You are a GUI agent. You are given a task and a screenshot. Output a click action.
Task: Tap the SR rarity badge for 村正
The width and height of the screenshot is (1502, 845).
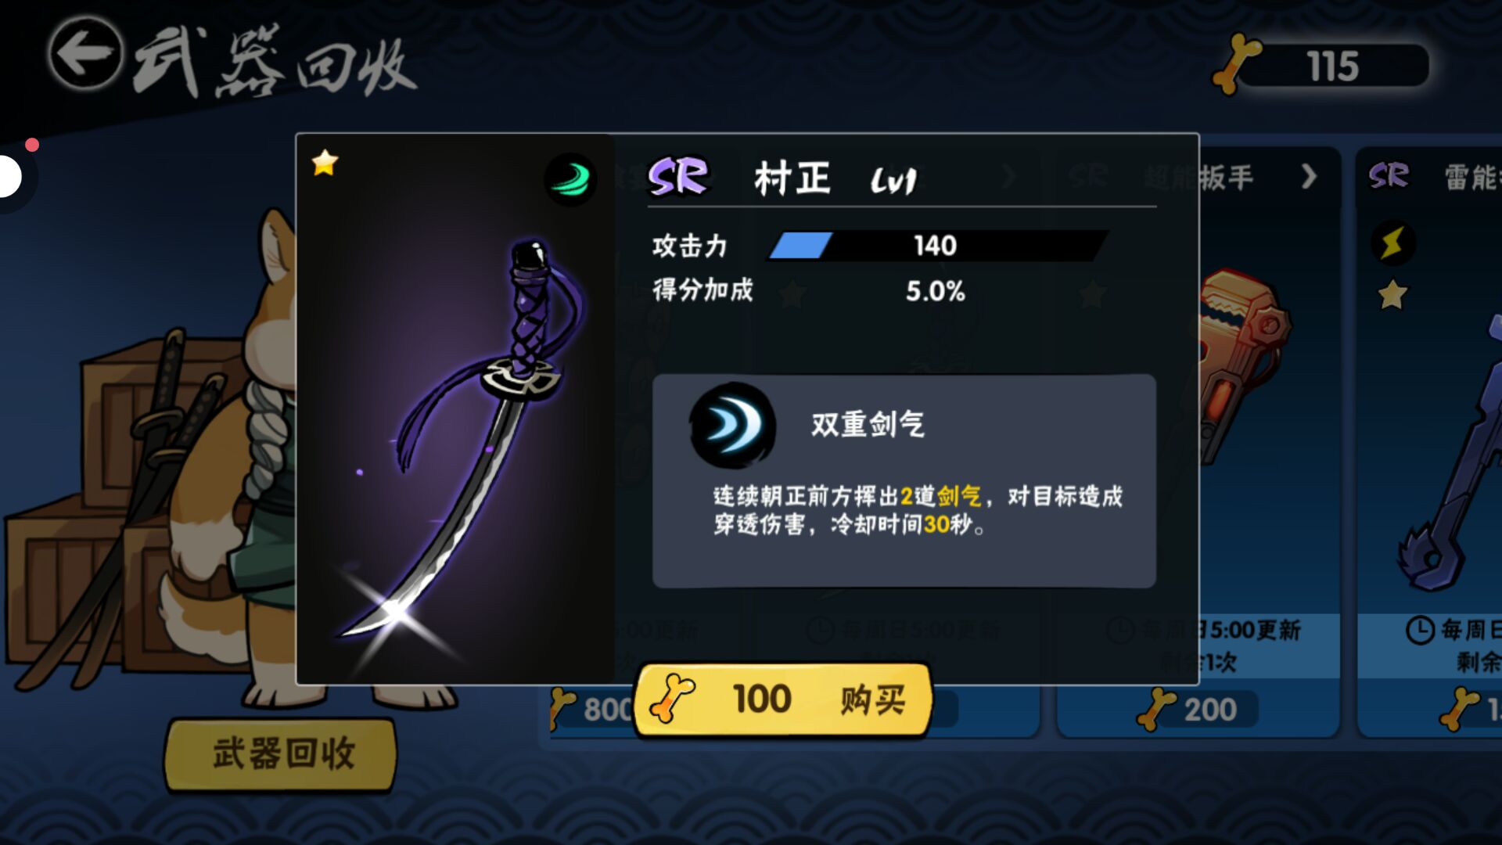[678, 176]
